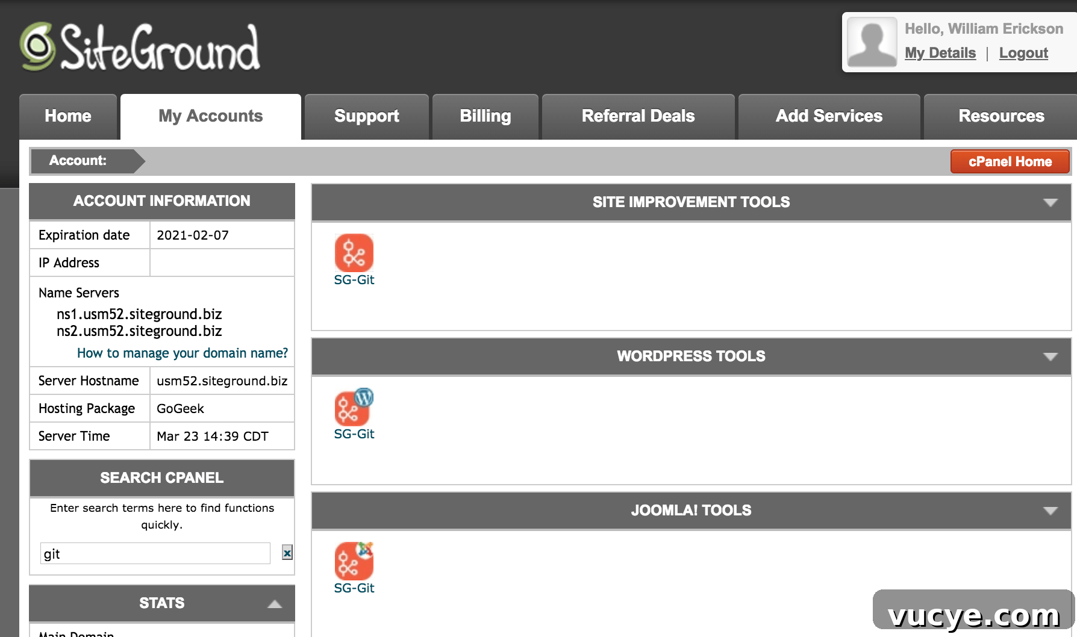1077x637 pixels.
Task: Click the SG-Git label under WordPress Tools
Action: click(354, 434)
